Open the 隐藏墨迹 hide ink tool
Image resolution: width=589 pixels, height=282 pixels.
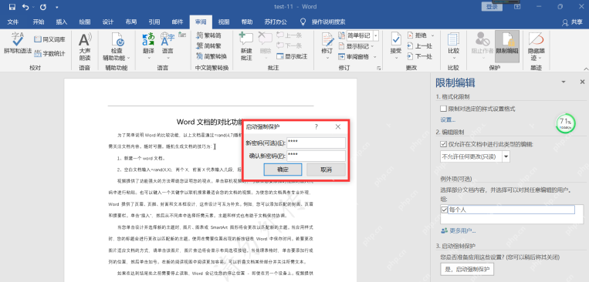537,47
